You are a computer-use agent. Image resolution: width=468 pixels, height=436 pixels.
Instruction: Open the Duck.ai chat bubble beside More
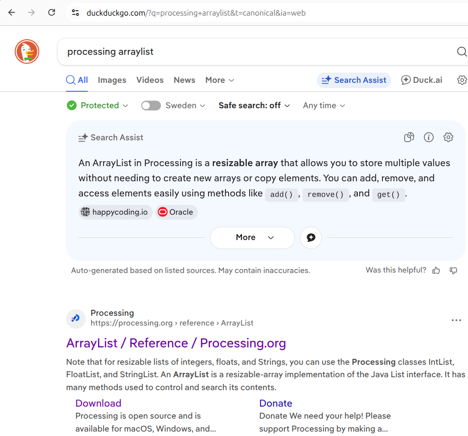311,238
